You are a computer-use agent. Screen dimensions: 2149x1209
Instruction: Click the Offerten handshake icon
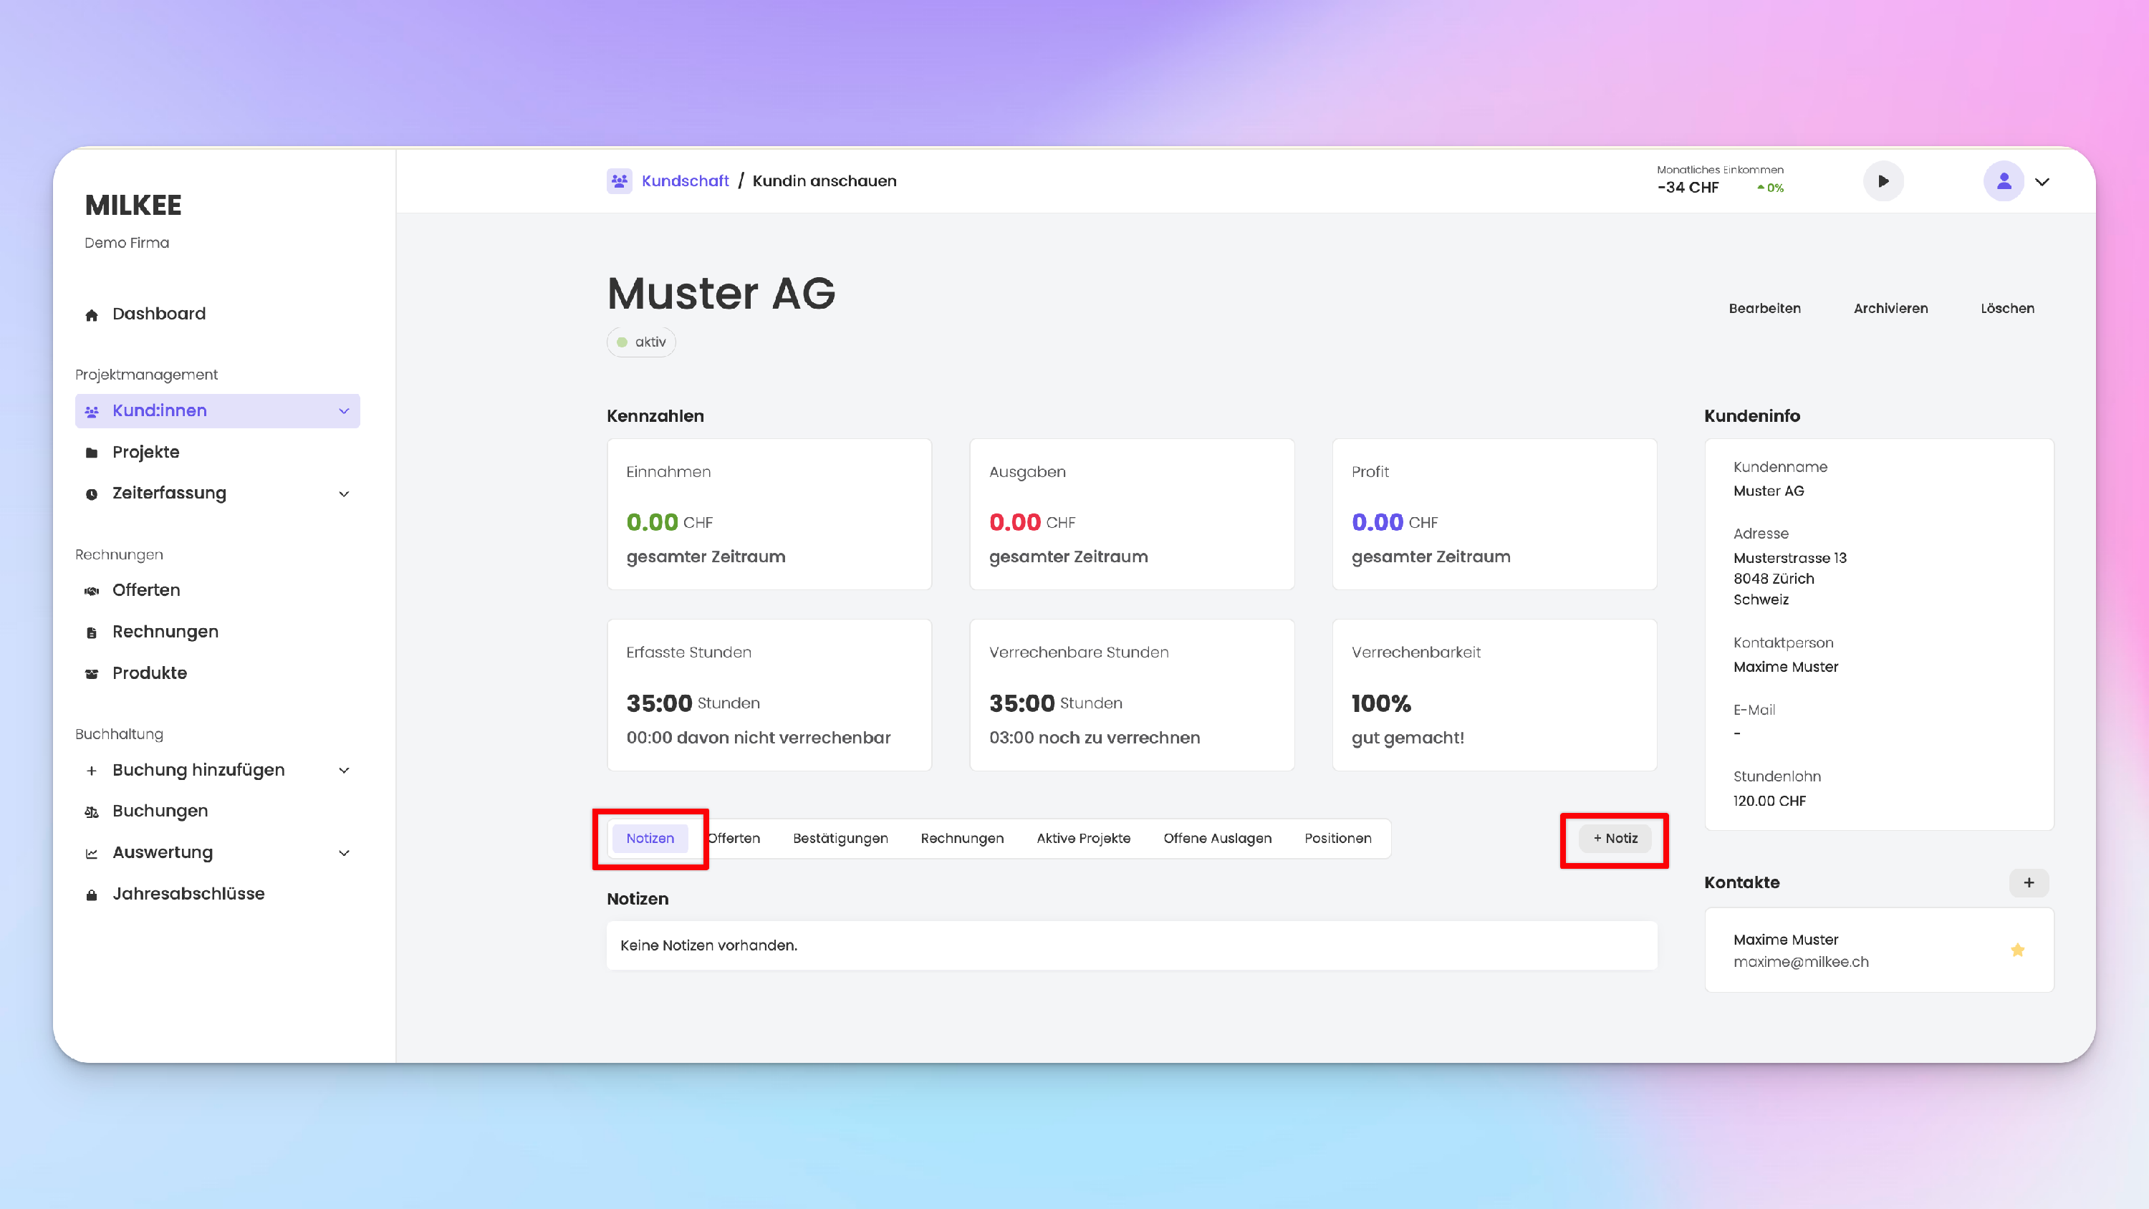point(92,591)
